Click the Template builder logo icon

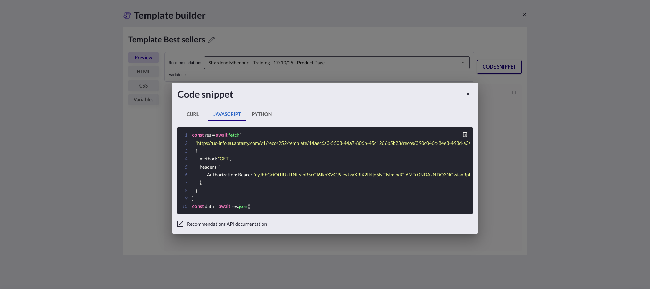(x=127, y=15)
